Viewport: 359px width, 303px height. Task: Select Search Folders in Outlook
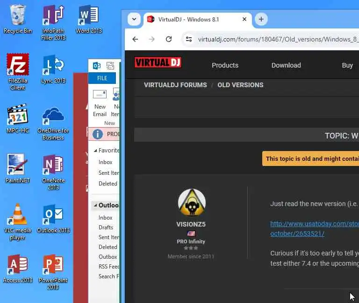(x=109, y=276)
